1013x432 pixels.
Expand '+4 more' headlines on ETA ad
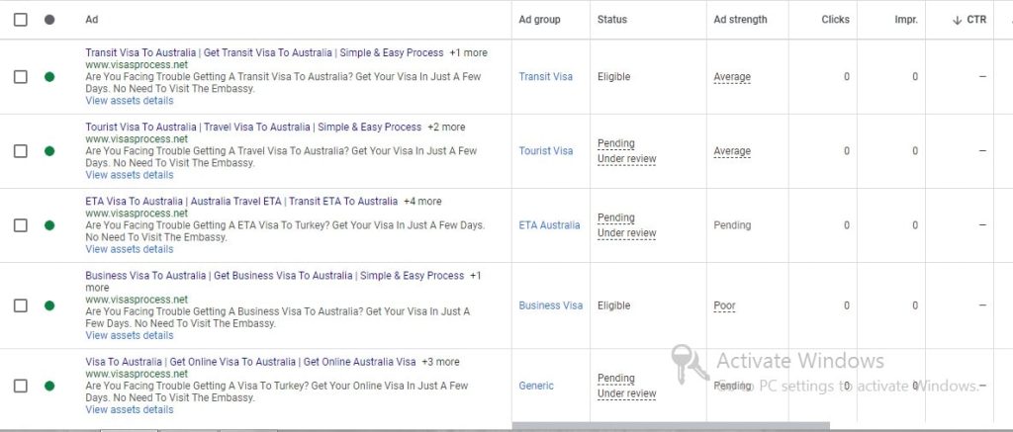pos(422,201)
